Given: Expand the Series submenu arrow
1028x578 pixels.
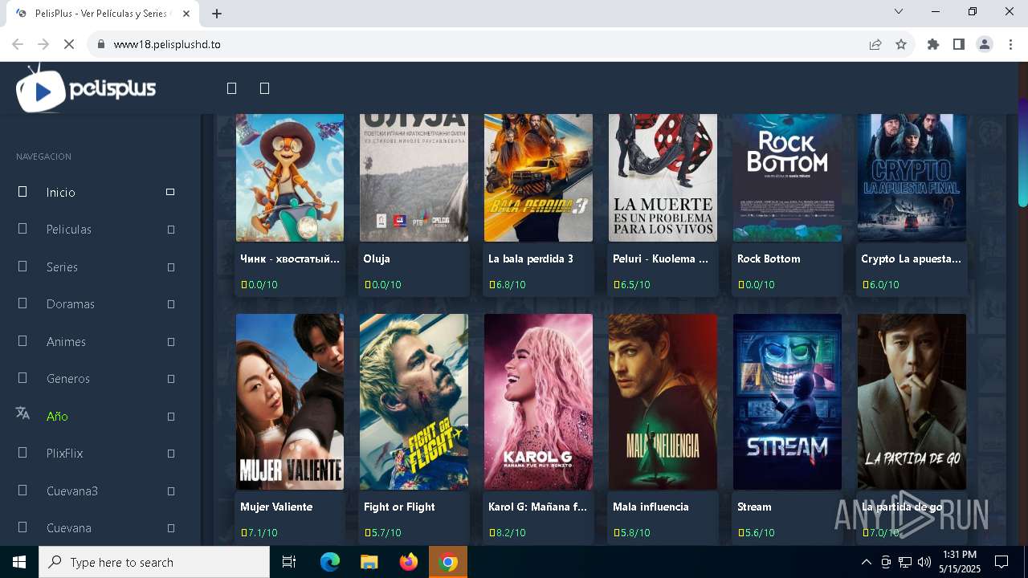Looking at the screenshot, I should 171,267.
